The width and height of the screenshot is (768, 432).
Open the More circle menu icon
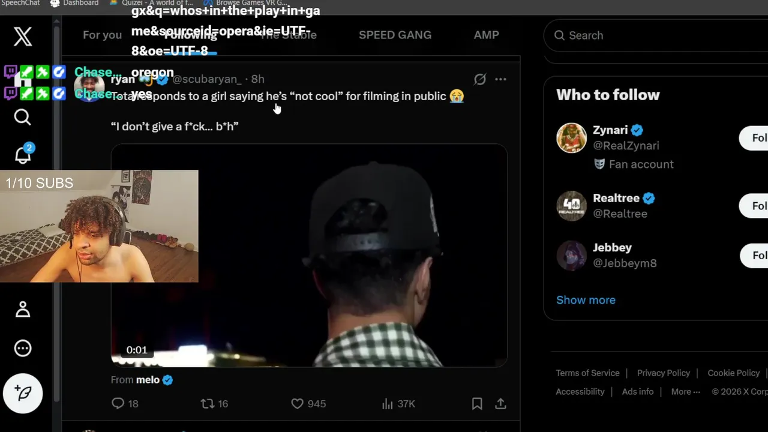click(23, 349)
